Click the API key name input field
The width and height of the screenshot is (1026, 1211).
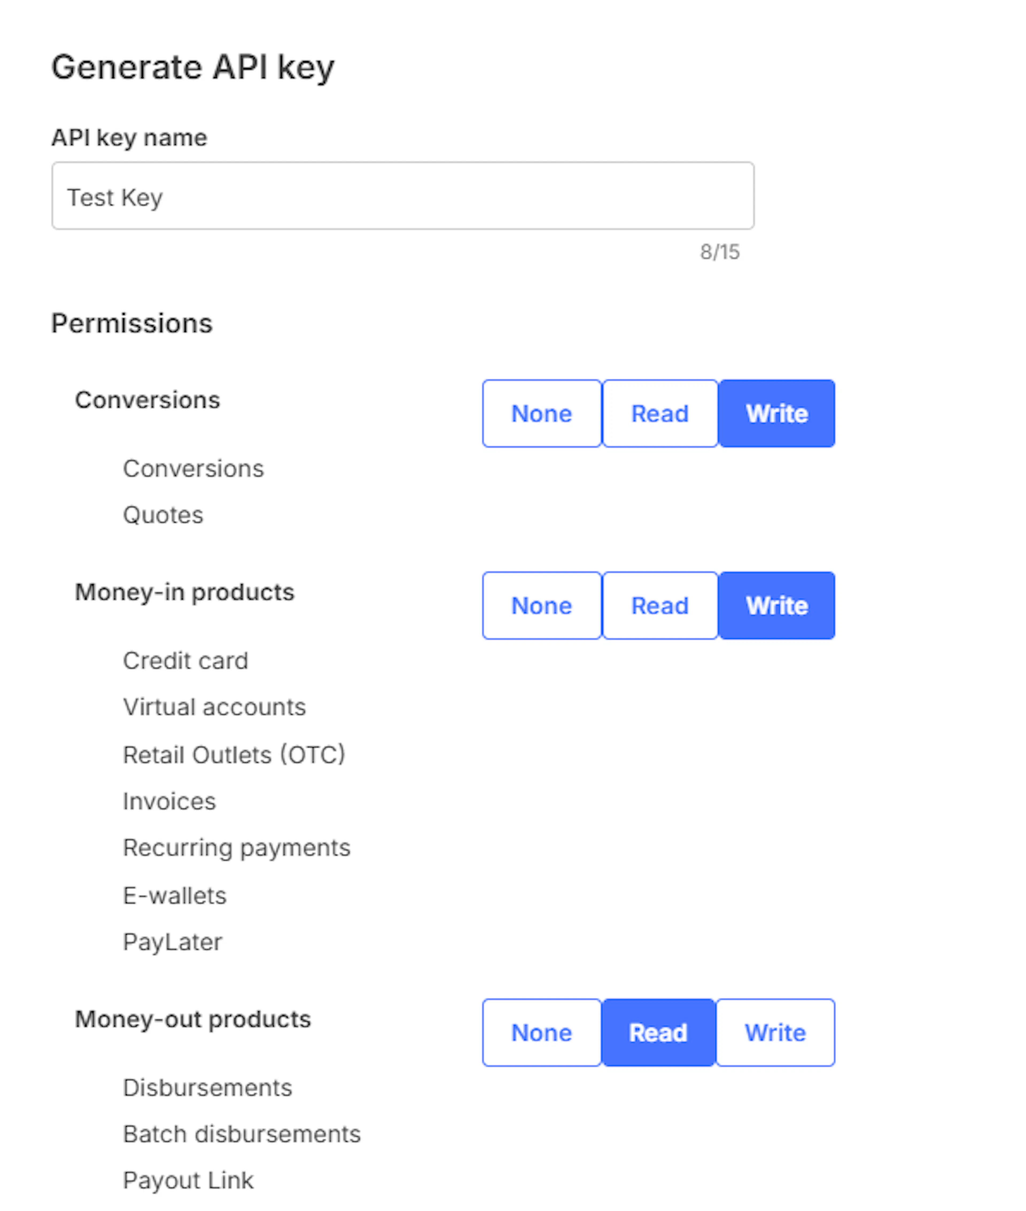pyautogui.click(x=402, y=196)
